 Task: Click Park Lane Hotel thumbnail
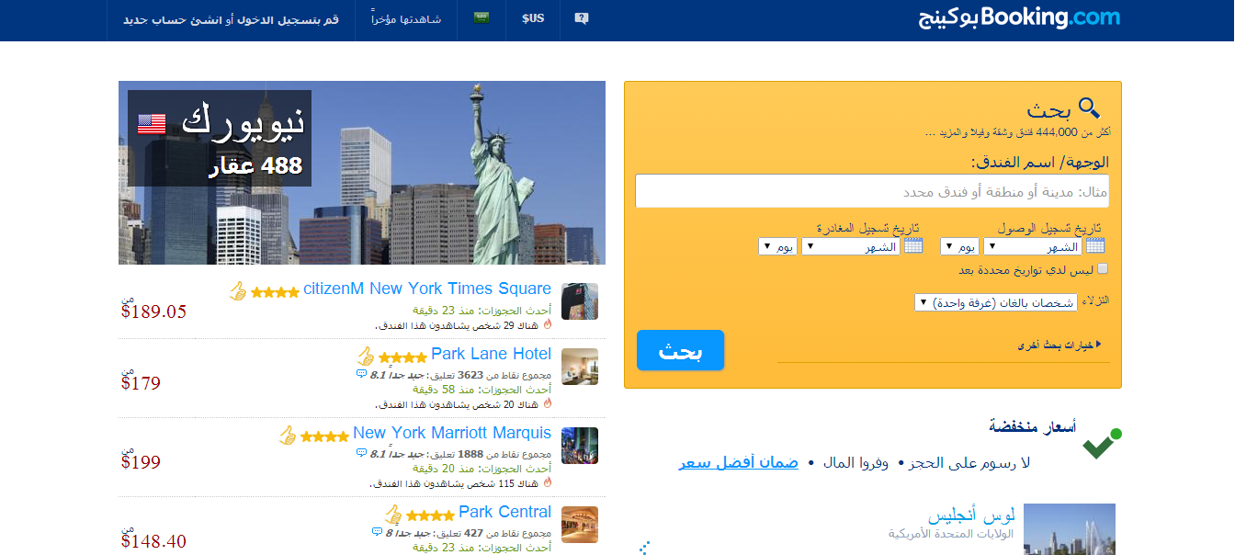point(580,367)
